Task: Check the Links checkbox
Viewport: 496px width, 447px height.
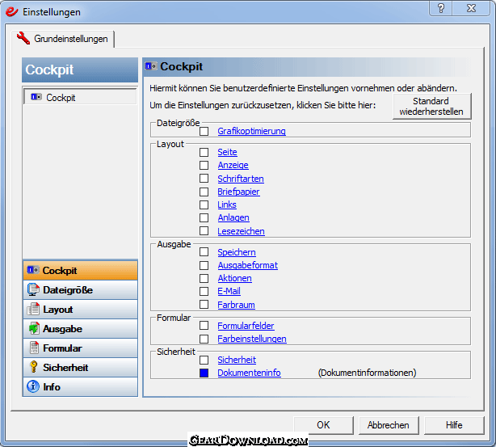Action: tap(204, 205)
